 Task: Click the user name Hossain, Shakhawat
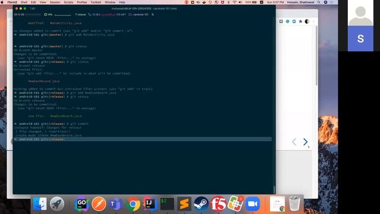300,2
